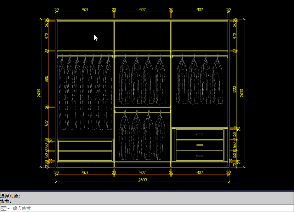Select the top drawer handle in right cabinet
The height and width of the screenshot is (212, 294).
click(200, 135)
